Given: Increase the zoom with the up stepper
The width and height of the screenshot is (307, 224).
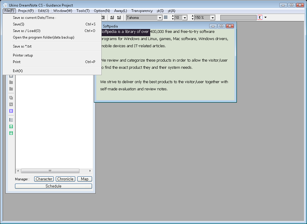Looking at the screenshot, I should tap(193, 16).
